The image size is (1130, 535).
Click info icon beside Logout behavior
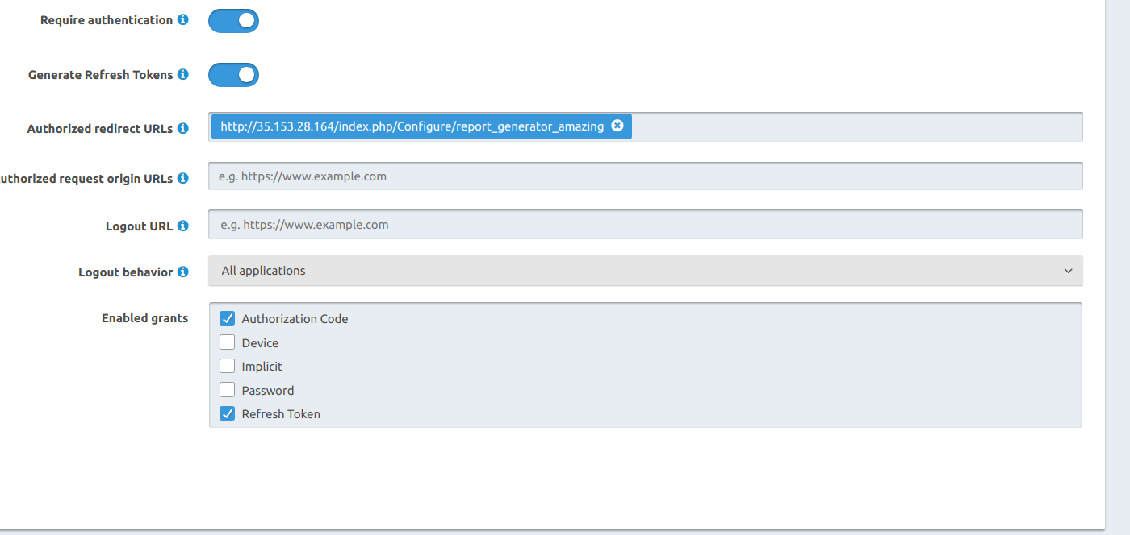(x=183, y=272)
